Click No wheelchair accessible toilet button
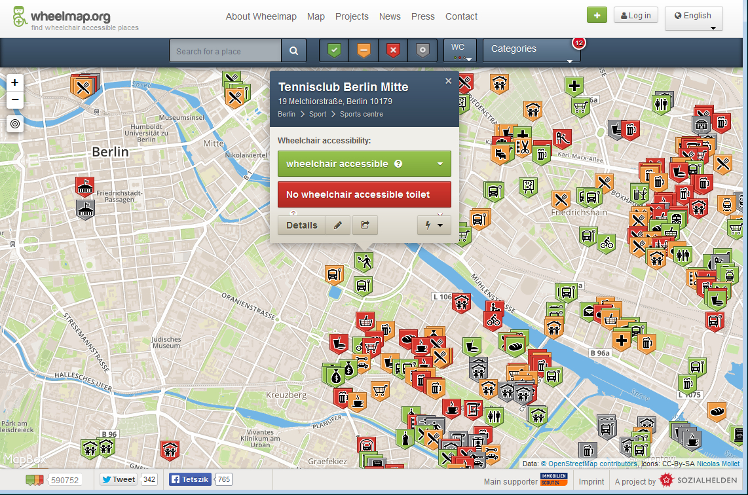This screenshot has height=495, width=748. pos(364,194)
